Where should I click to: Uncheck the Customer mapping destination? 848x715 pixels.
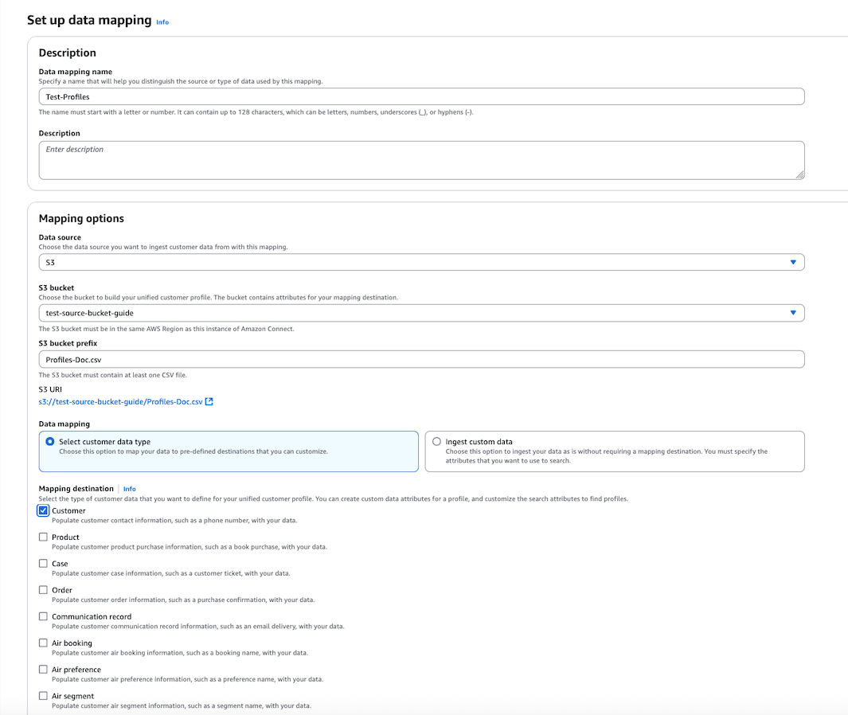[x=43, y=510]
